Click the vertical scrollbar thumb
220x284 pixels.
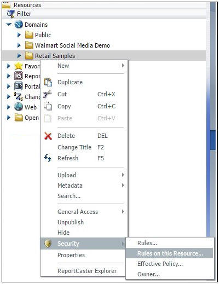[213, 140]
